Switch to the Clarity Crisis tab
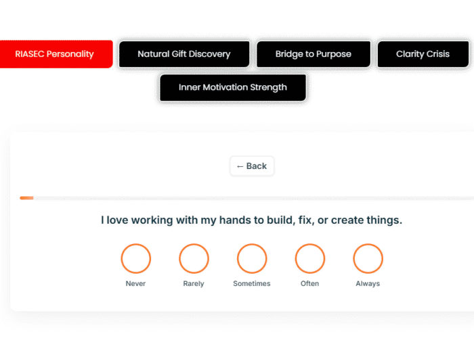The height and width of the screenshot is (338, 474). pos(423,54)
